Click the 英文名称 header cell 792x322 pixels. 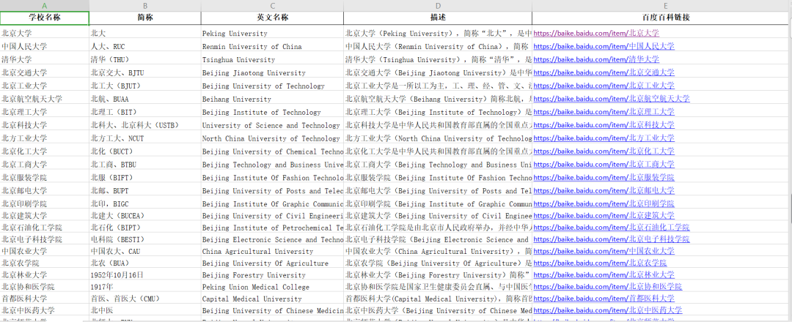[272, 18]
